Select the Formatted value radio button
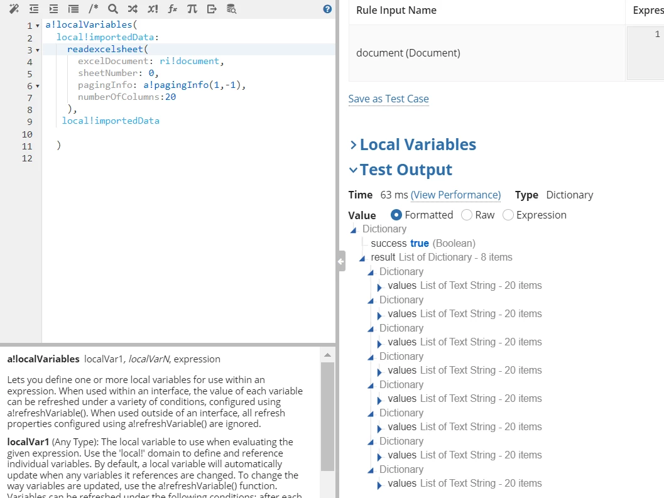 (396, 215)
